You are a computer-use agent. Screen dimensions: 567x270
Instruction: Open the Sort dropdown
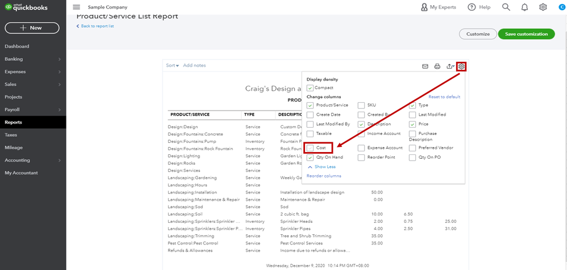click(x=173, y=65)
